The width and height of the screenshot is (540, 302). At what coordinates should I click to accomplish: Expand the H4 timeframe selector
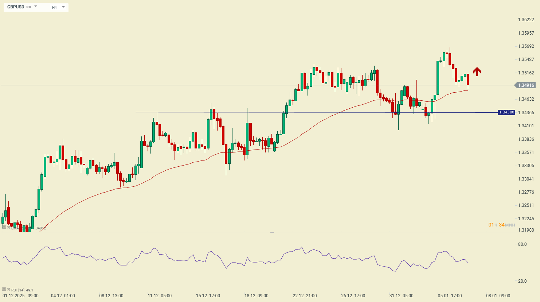(x=63, y=7)
